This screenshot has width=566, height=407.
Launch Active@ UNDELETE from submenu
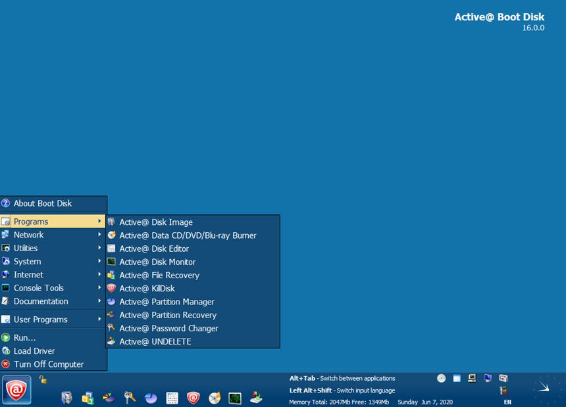tap(193, 342)
